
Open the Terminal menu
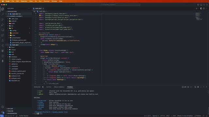[46, 1]
